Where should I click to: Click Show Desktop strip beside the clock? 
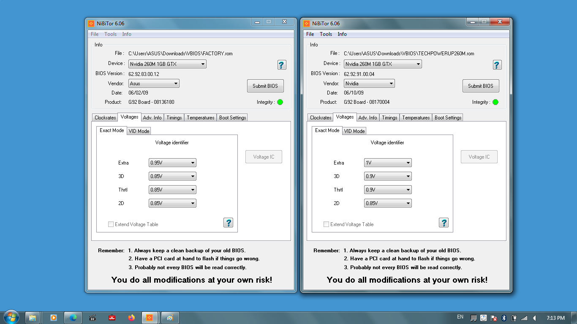574,318
